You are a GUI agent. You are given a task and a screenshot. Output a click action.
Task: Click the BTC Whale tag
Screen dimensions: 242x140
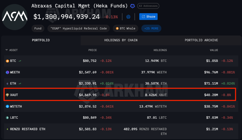tap(125, 28)
